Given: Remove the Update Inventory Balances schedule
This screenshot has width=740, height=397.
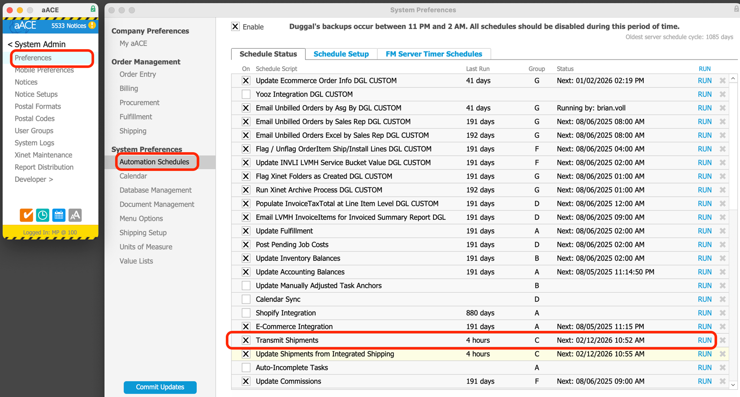Looking at the screenshot, I should pyautogui.click(x=723, y=258).
